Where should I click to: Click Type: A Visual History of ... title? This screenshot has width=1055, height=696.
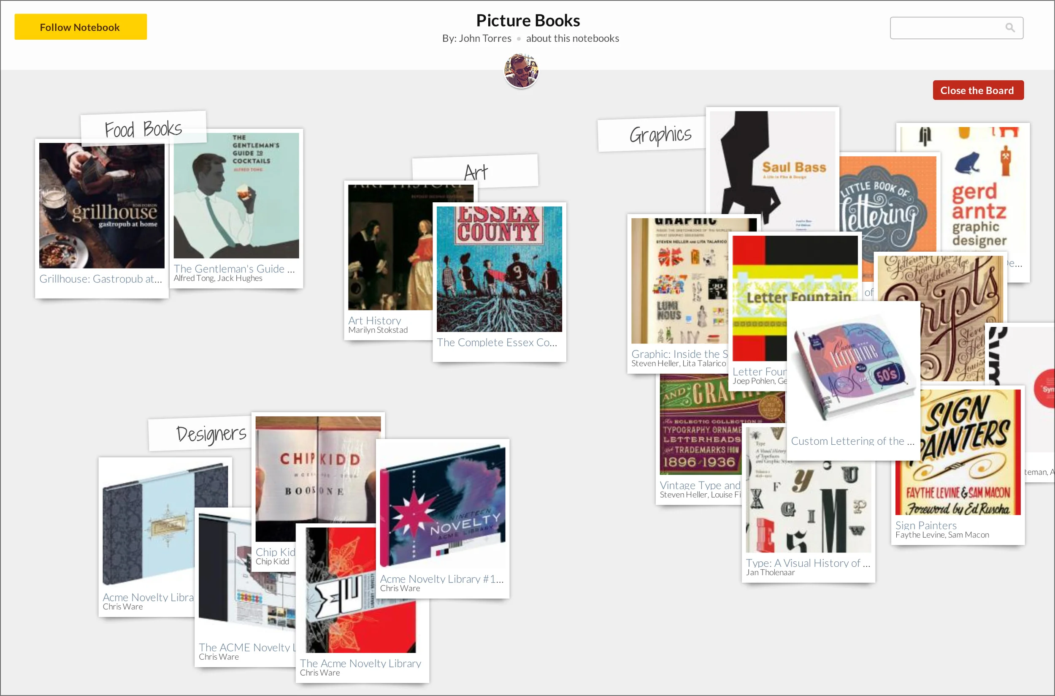(808, 563)
